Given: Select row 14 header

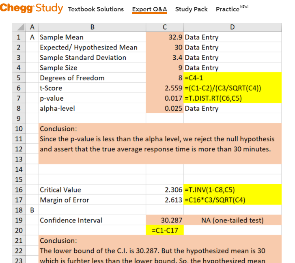Looking at the screenshot, I should pos(19,169).
